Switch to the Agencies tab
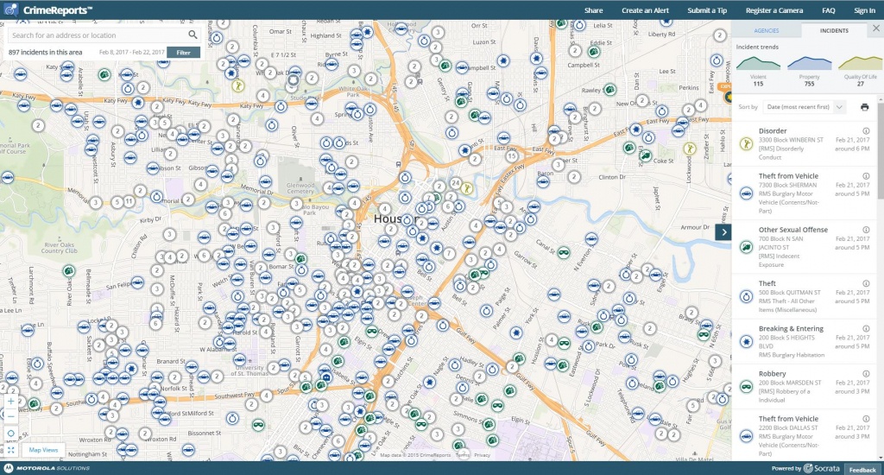Image resolution: width=884 pixels, height=475 pixels. tap(767, 30)
